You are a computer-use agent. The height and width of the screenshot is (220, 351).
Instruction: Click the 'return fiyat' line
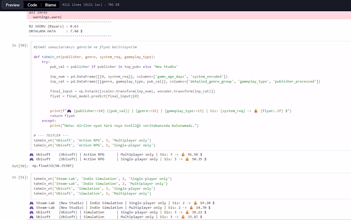[62, 116]
